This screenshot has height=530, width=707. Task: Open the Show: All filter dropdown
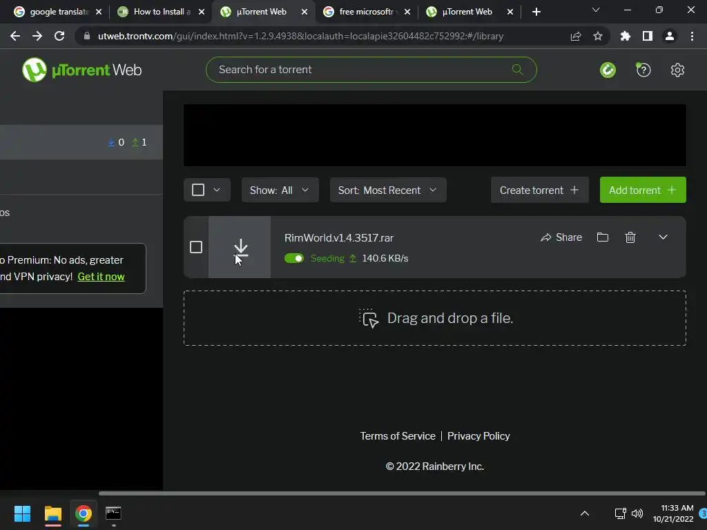[280, 190]
